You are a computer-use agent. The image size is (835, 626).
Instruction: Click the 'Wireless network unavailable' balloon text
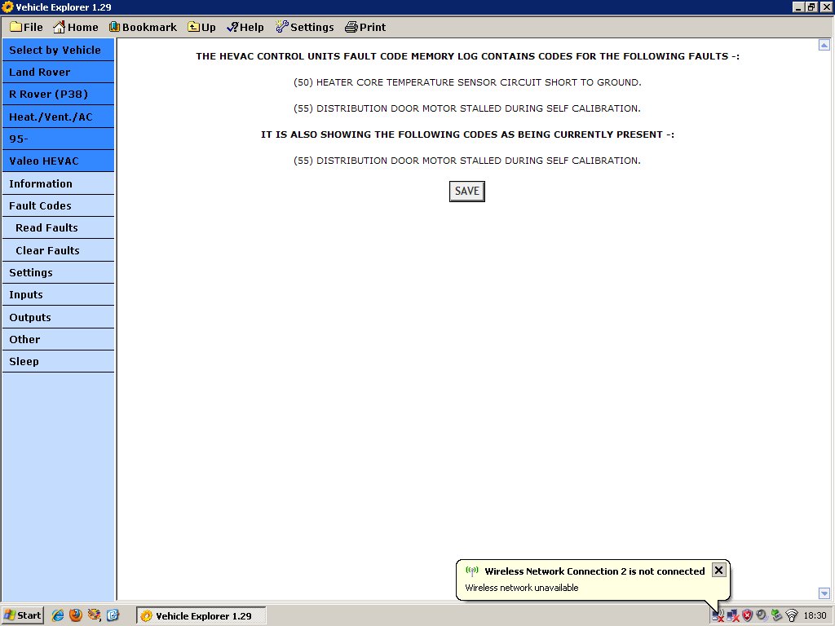(x=521, y=588)
